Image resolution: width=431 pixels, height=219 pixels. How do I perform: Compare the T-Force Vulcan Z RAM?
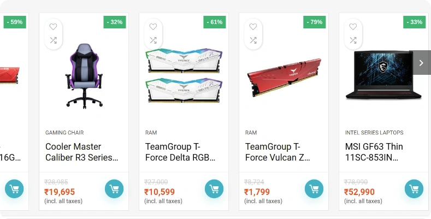click(253, 40)
